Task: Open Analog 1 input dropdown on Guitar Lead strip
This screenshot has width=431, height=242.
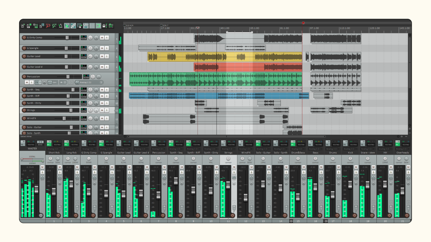Action: (x=124, y=149)
